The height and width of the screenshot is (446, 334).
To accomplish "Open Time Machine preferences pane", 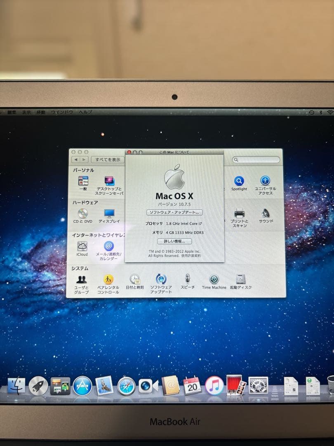I will point(214,282).
